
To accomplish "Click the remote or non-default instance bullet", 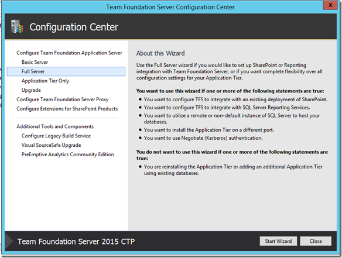I will coord(232,119).
